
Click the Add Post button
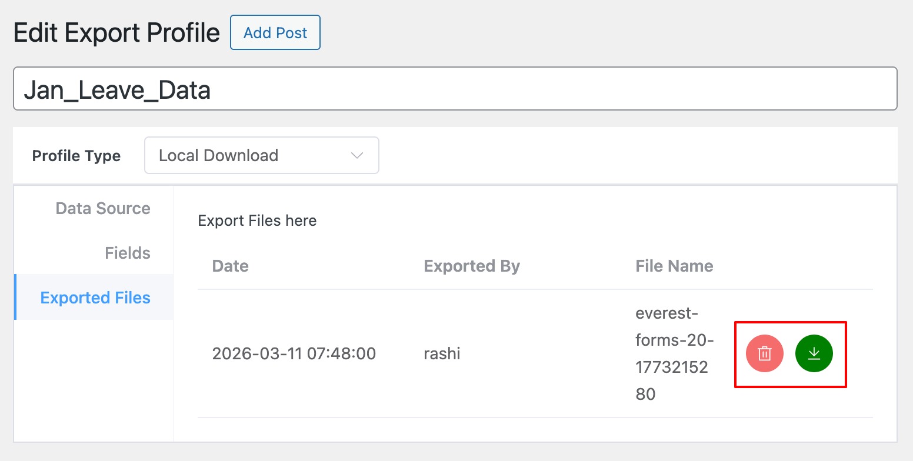275,33
